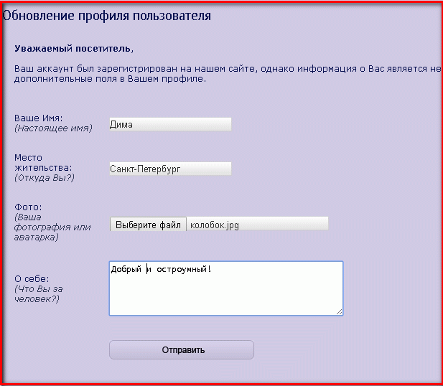Click the Ваша фотография или аватарка hint
This screenshot has height=386, width=443.
(x=52, y=227)
